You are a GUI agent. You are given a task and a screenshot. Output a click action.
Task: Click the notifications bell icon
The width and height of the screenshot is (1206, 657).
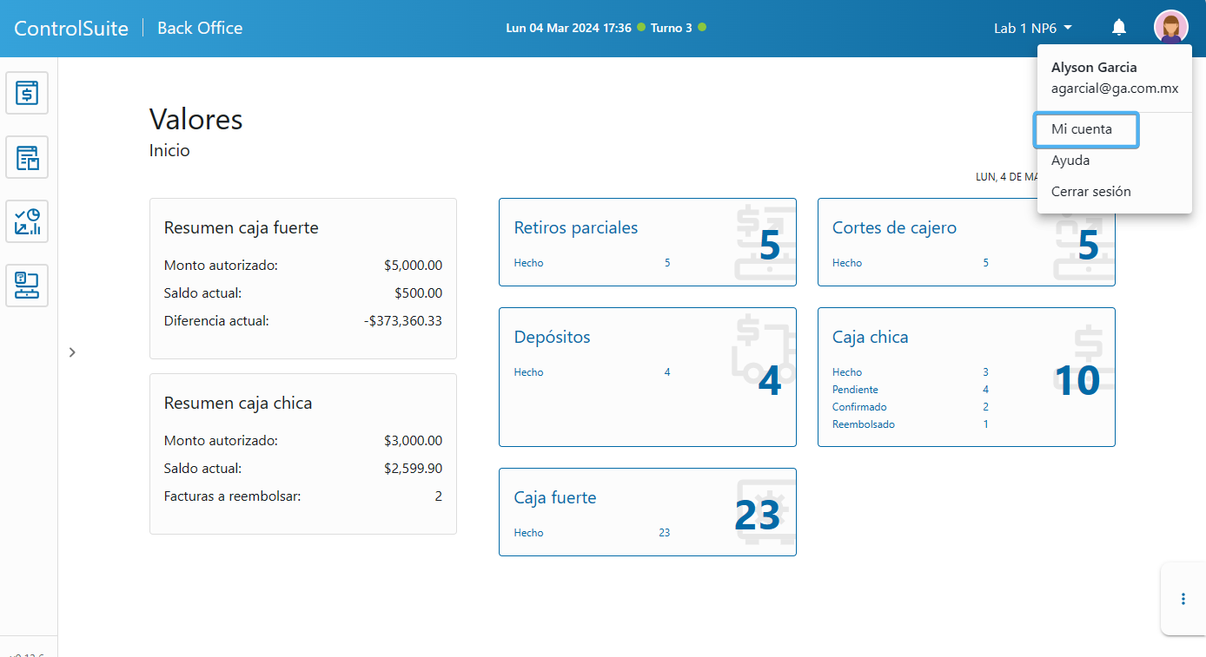click(x=1119, y=28)
